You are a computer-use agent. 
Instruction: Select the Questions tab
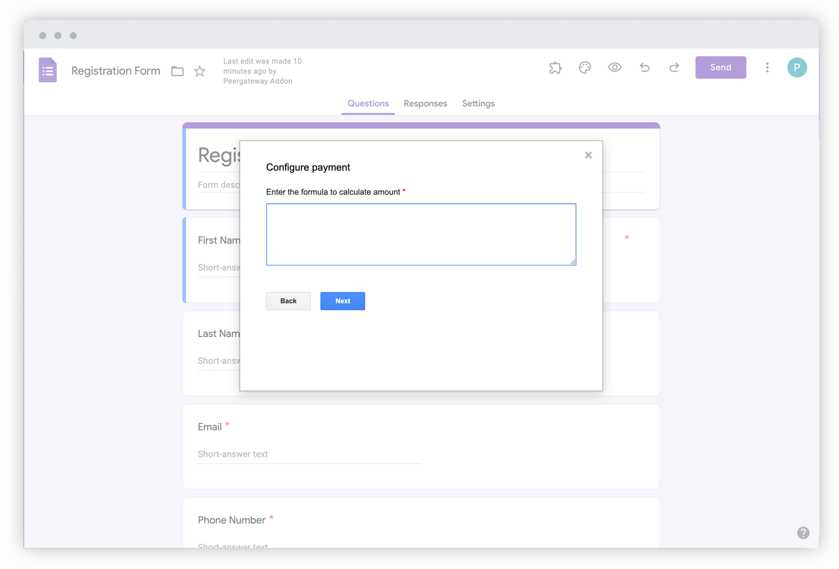tap(368, 104)
